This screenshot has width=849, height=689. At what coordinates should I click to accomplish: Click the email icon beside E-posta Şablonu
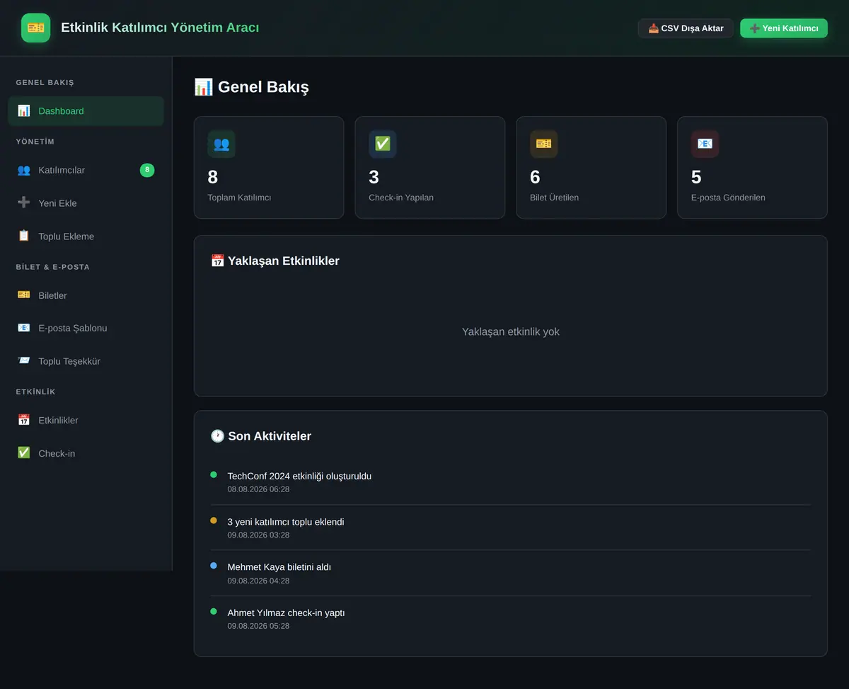coord(24,328)
